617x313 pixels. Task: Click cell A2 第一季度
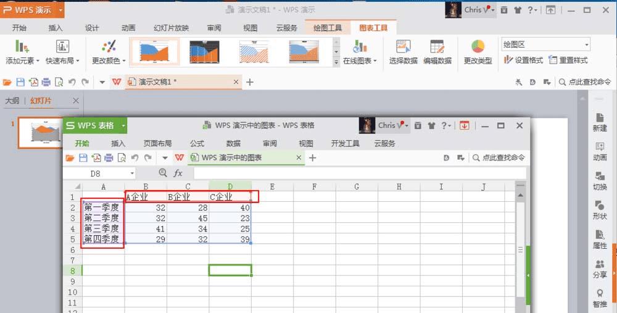pyautogui.click(x=103, y=207)
